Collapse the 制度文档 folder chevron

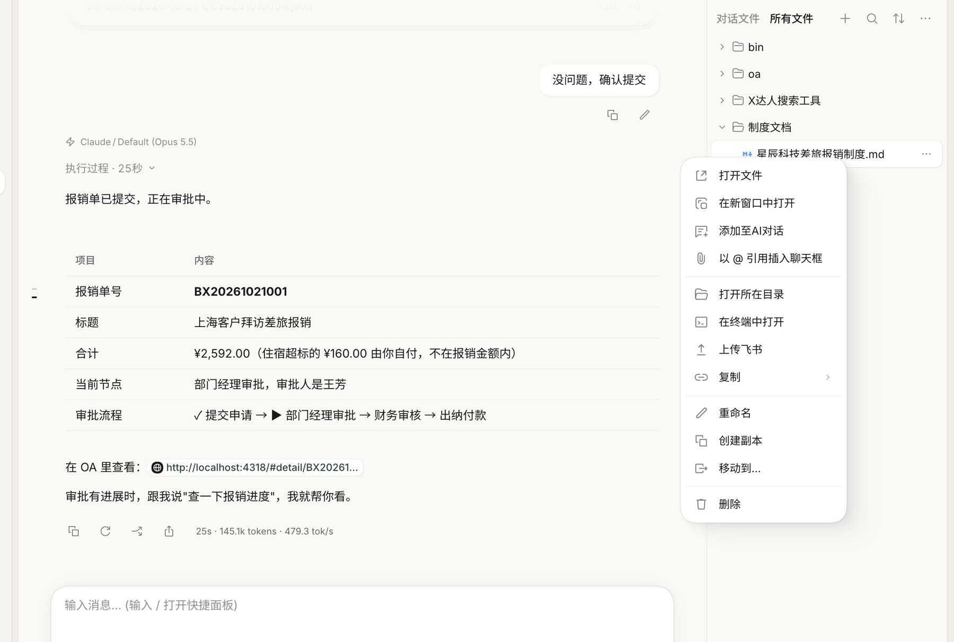(x=722, y=127)
